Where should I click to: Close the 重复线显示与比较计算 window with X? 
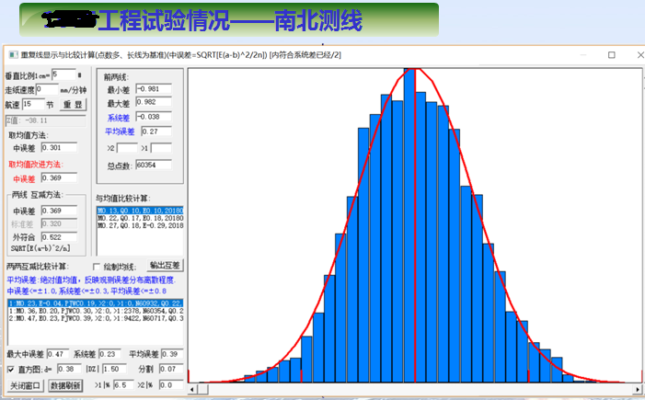point(640,54)
